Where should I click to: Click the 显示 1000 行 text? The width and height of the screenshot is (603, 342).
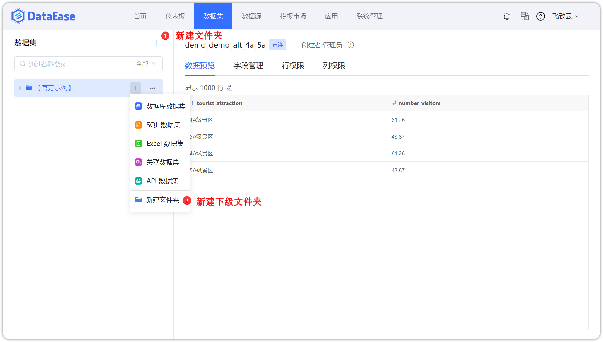(204, 88)
